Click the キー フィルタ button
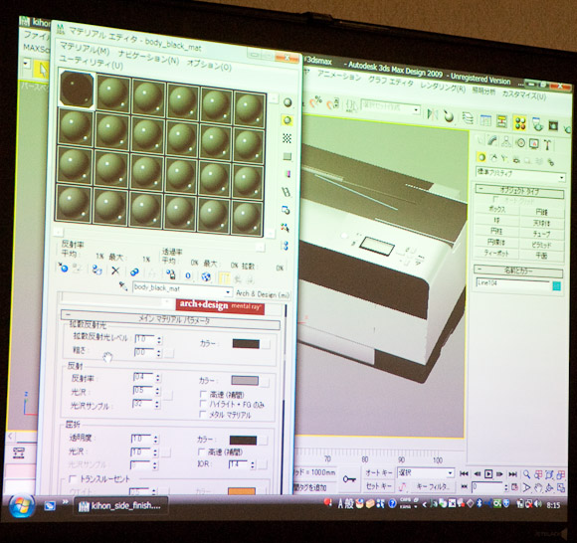 (432, 486)
